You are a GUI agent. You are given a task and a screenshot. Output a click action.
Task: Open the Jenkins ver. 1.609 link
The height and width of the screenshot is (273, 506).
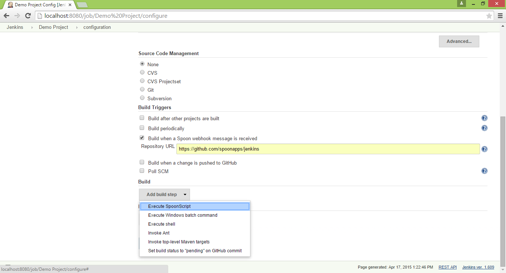478,267
